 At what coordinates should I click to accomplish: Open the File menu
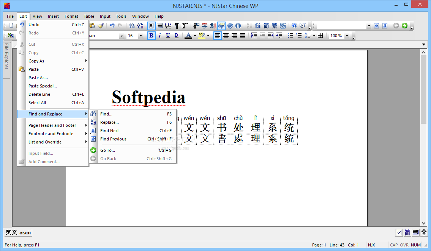(10, 16)
